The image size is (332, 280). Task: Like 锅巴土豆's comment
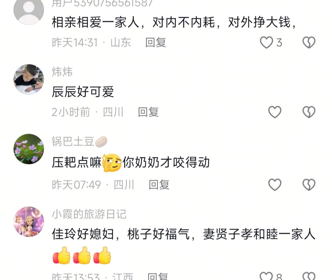click(275, 185)
